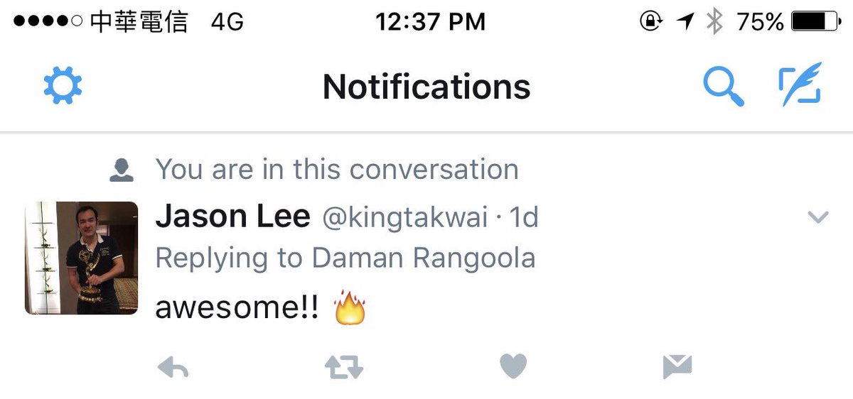Tap the Notifications title header
853x399 pixels.
[426, 87]
